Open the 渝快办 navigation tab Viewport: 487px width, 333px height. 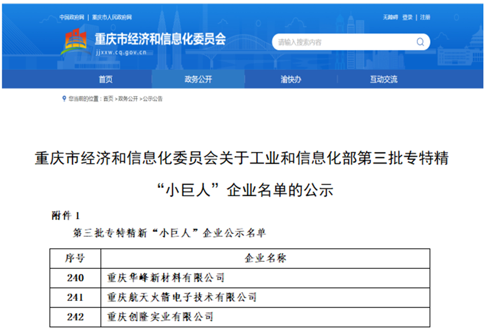point(291,79)
